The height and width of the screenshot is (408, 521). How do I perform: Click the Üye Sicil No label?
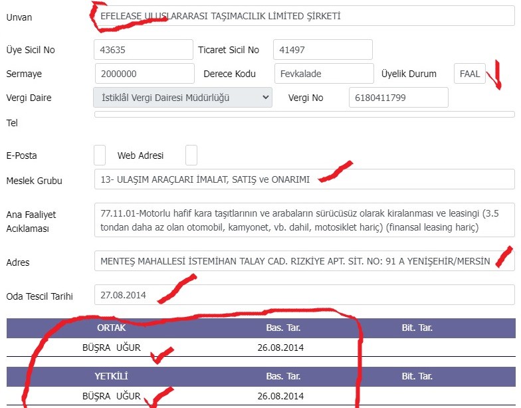pyautogui.click(x=31, y=50)
